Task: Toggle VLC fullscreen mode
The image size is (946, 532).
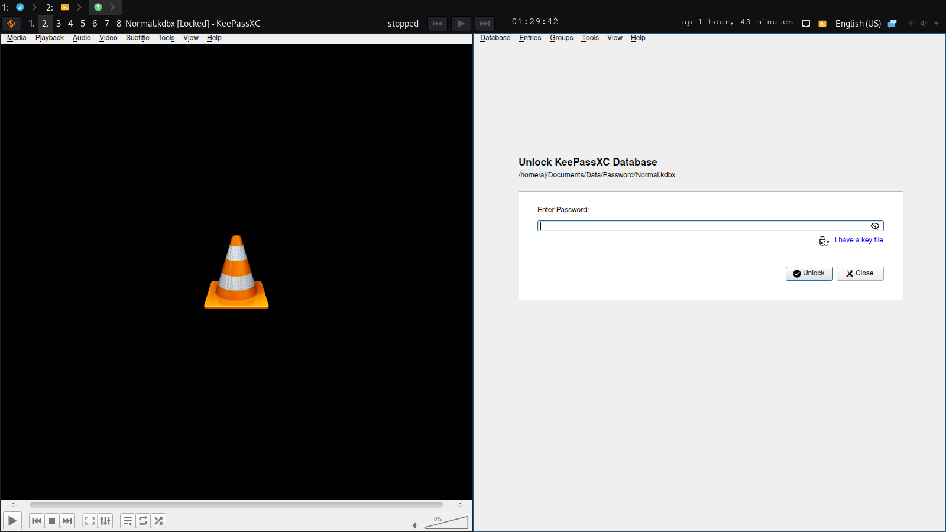Action: (90, 521)
